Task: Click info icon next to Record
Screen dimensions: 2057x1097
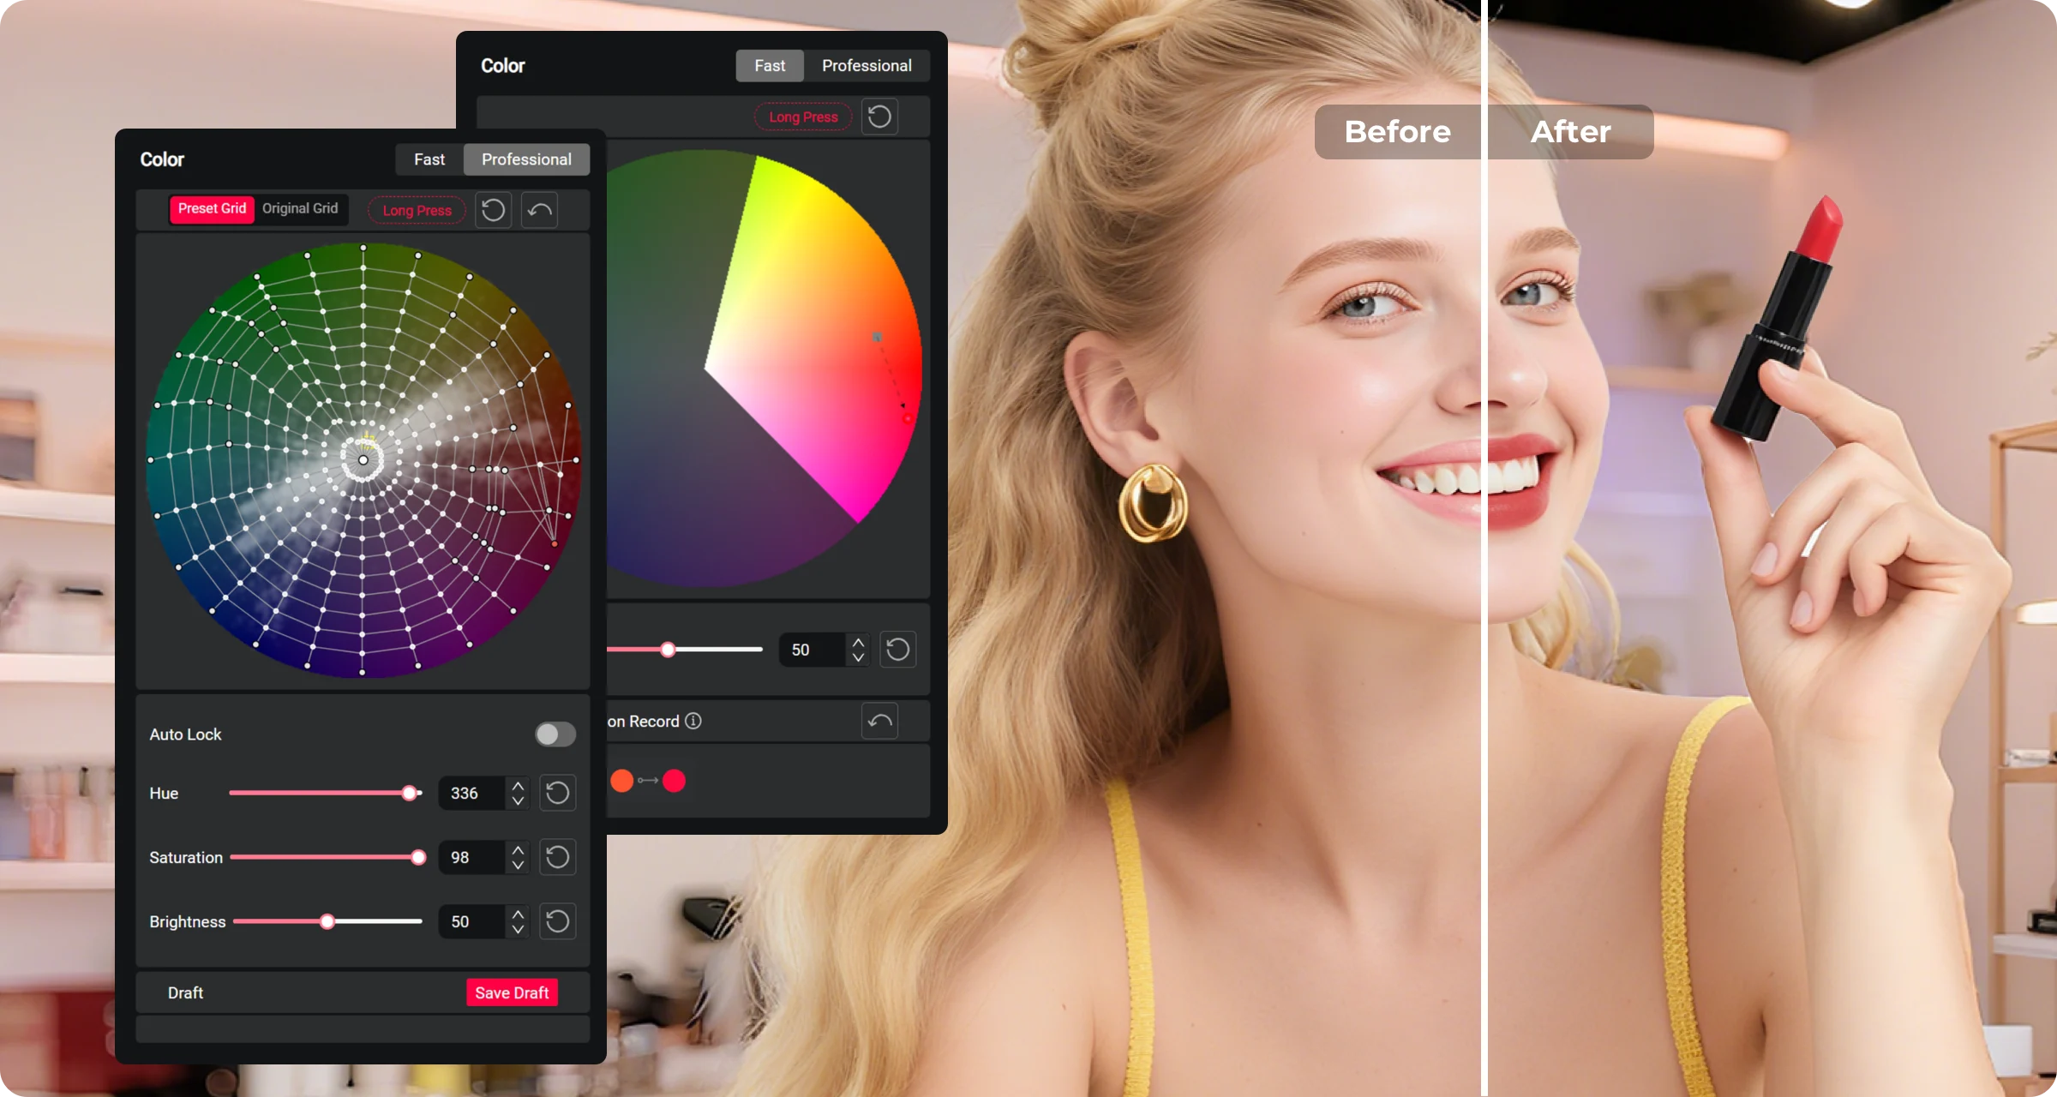Action: pyautogui.click(x=693, y=721)
